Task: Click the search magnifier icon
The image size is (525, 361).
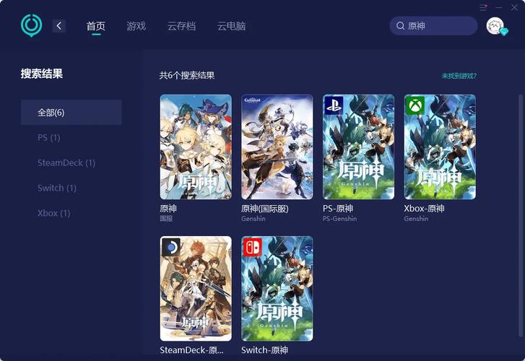Action: tap(400, 26)
